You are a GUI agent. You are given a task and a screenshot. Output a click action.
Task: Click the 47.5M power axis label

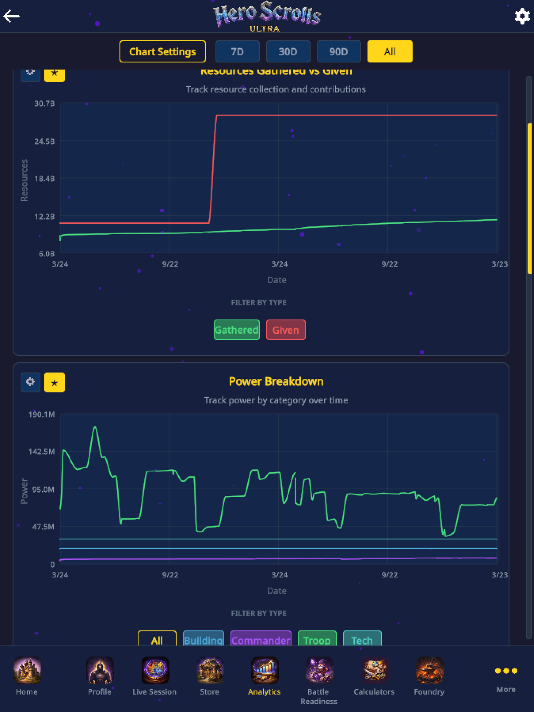[43, 527]
